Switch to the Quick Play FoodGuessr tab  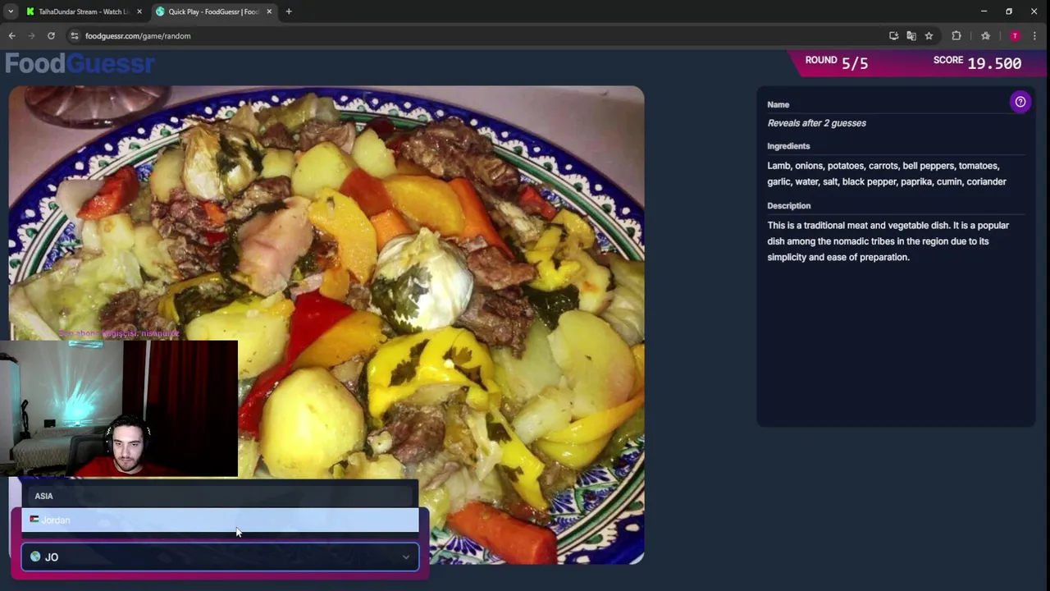click(x=213, y=11)
